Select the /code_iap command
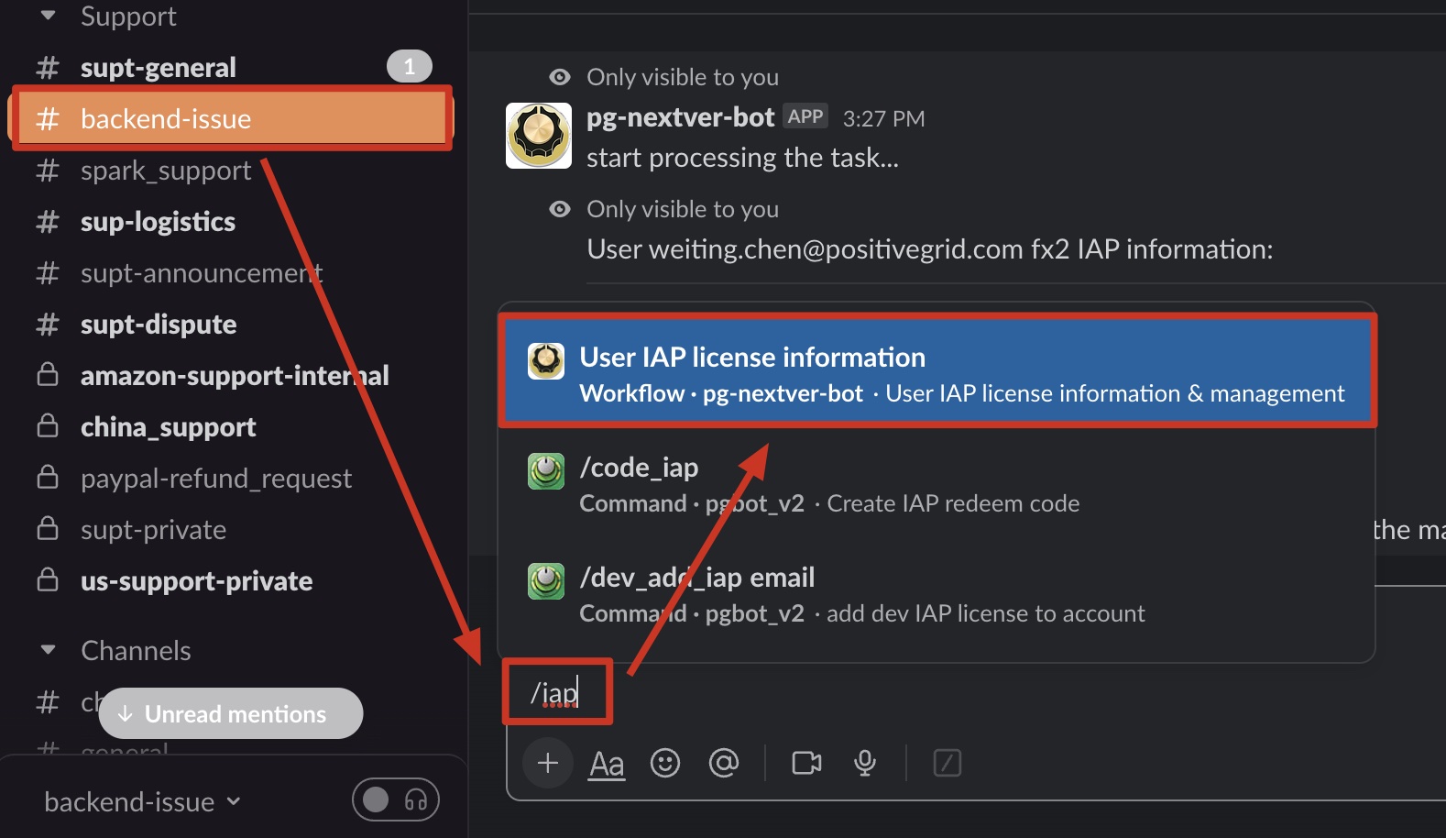Image resolution: width=1446 pixels, height=838 pixels. point(936,483)
